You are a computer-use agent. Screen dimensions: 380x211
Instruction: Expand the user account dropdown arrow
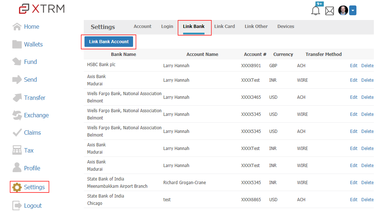click(353, 11)
